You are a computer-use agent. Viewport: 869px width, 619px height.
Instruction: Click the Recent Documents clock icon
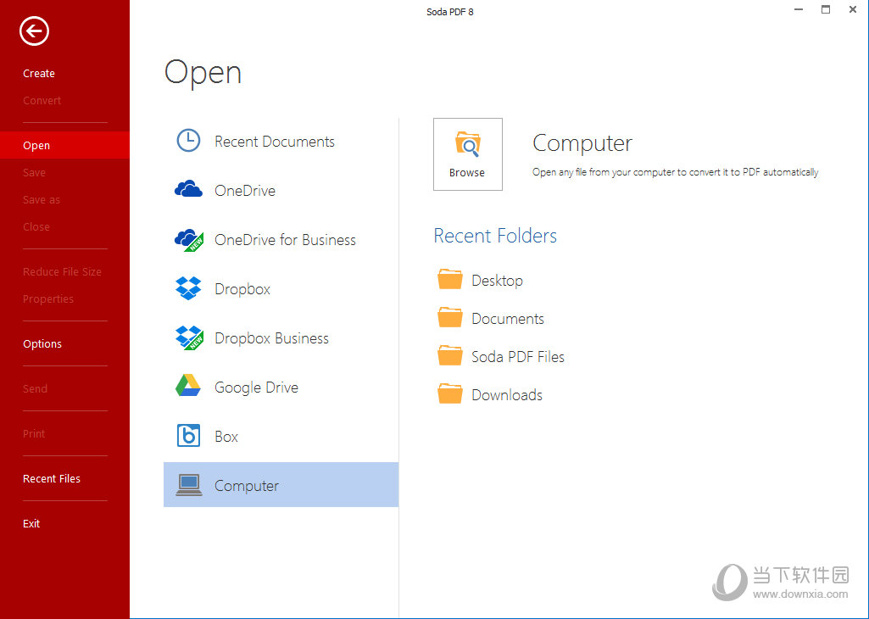tap(188, 141)
